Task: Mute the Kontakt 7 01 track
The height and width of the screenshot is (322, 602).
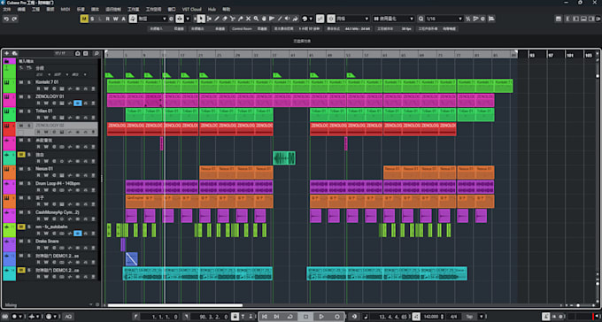Action: (x=21, y=82)
